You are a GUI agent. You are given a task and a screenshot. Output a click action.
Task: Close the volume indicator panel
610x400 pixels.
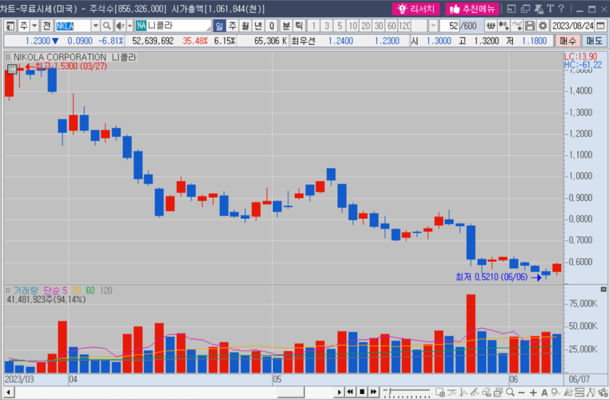(603, 289)
